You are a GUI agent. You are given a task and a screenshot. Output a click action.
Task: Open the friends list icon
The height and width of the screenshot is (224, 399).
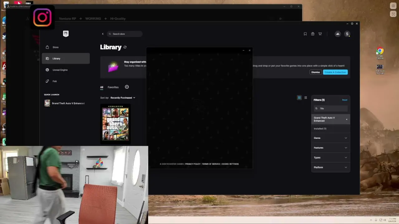tap(338, 34)
